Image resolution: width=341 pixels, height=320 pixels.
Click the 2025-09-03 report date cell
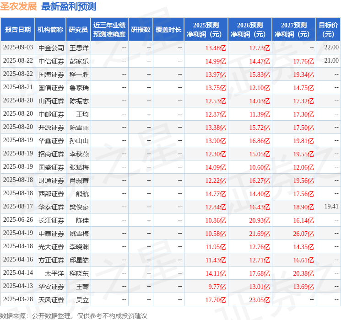coord(18,48)
